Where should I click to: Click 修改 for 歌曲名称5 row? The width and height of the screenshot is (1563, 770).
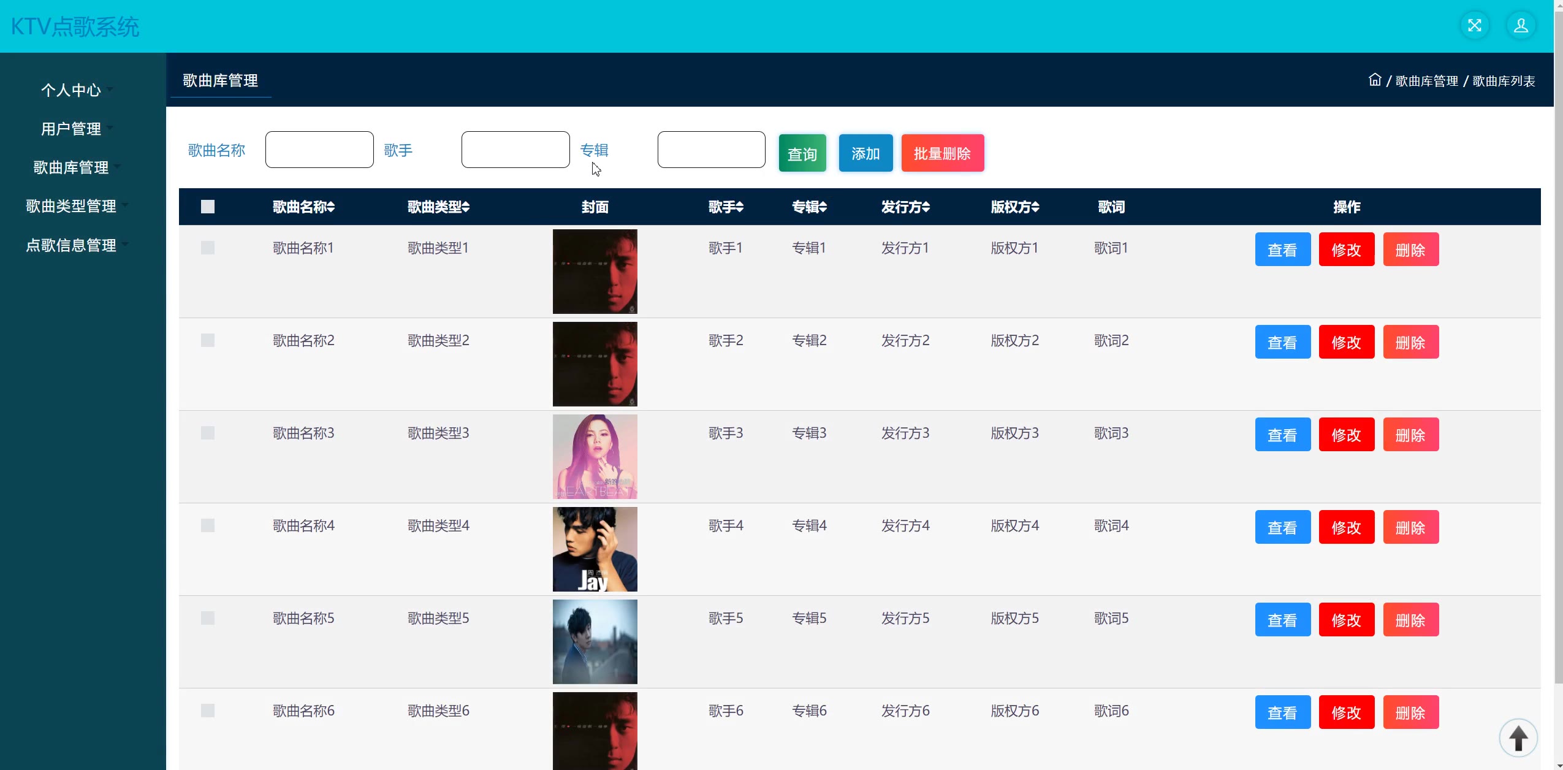[1347, 620]
